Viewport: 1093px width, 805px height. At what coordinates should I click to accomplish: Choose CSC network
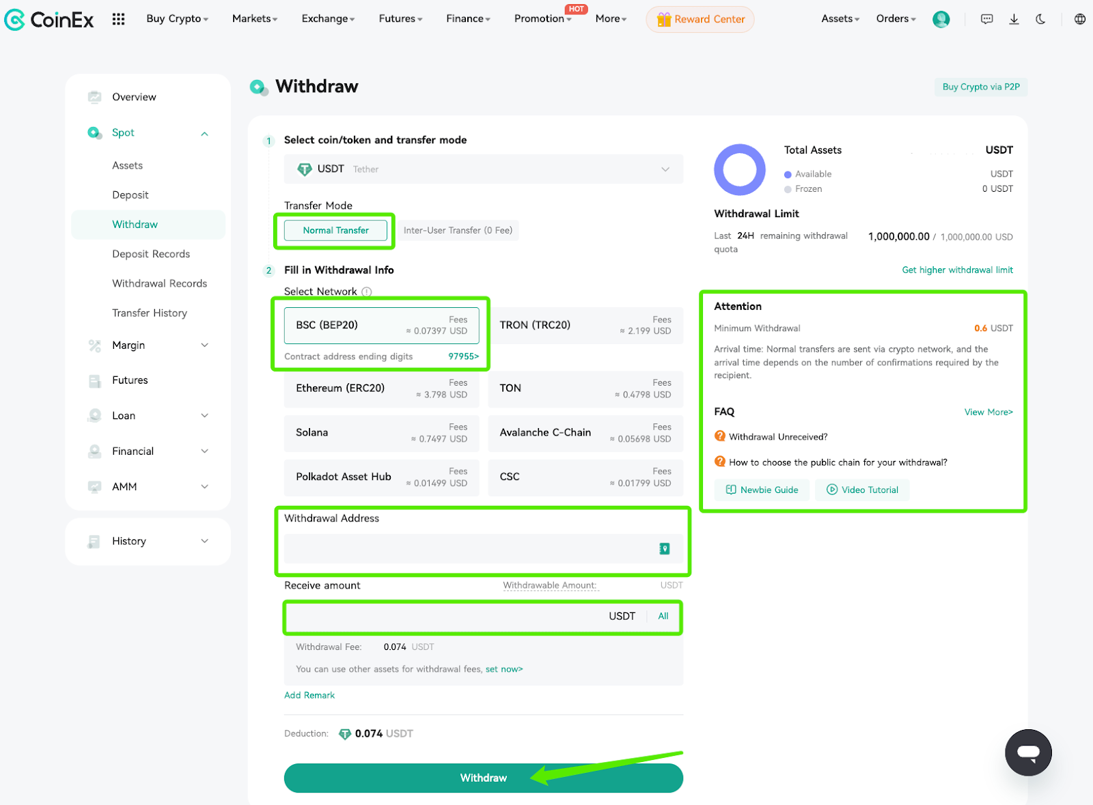585,477
